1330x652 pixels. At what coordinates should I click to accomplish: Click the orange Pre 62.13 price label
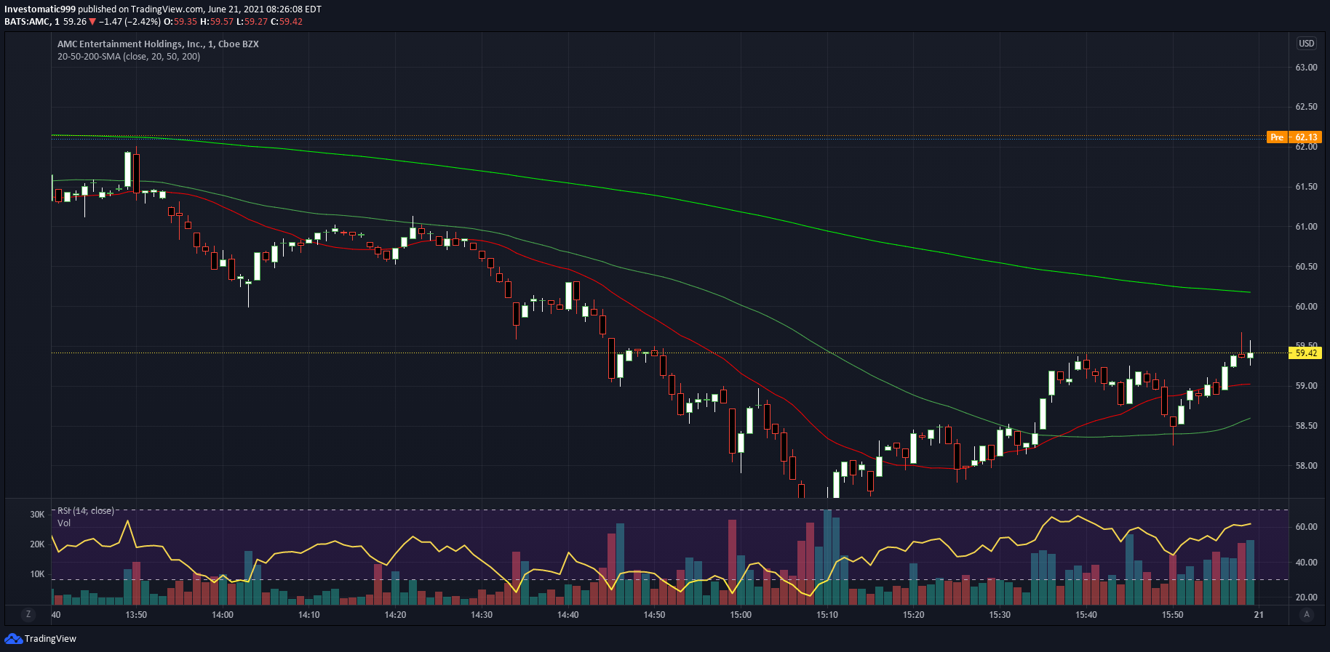pyautogui.click(x=1294, y=137)
